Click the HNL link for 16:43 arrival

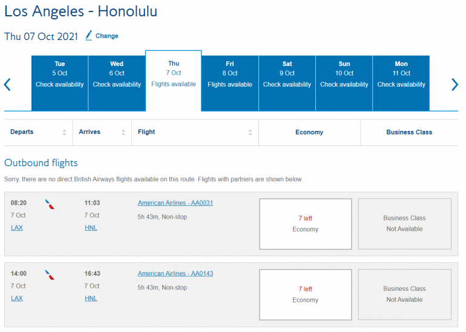pos(91,299)
